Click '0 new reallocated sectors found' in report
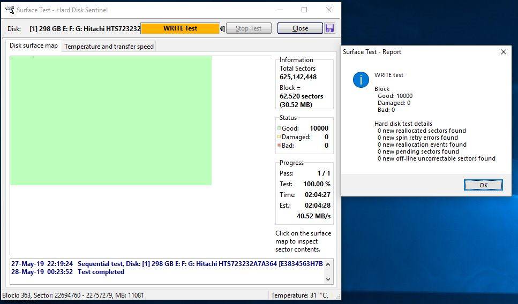This screenshot has height=304, width=518. [x=422, y=131]
